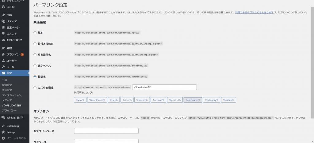Image resolution: width=314 pixels, height=143 pixels.
Task: Click the pages icon beside 固定ページ
Action: (3, 27)
